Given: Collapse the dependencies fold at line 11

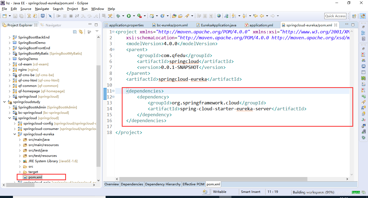Looking at the screenshot, I should coord(113,91).
